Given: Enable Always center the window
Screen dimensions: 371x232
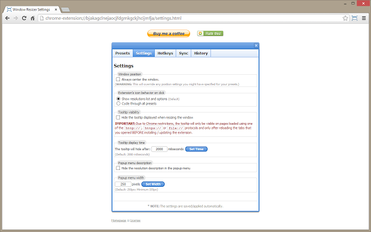Looking at the screenshot, I should (118, 79).
